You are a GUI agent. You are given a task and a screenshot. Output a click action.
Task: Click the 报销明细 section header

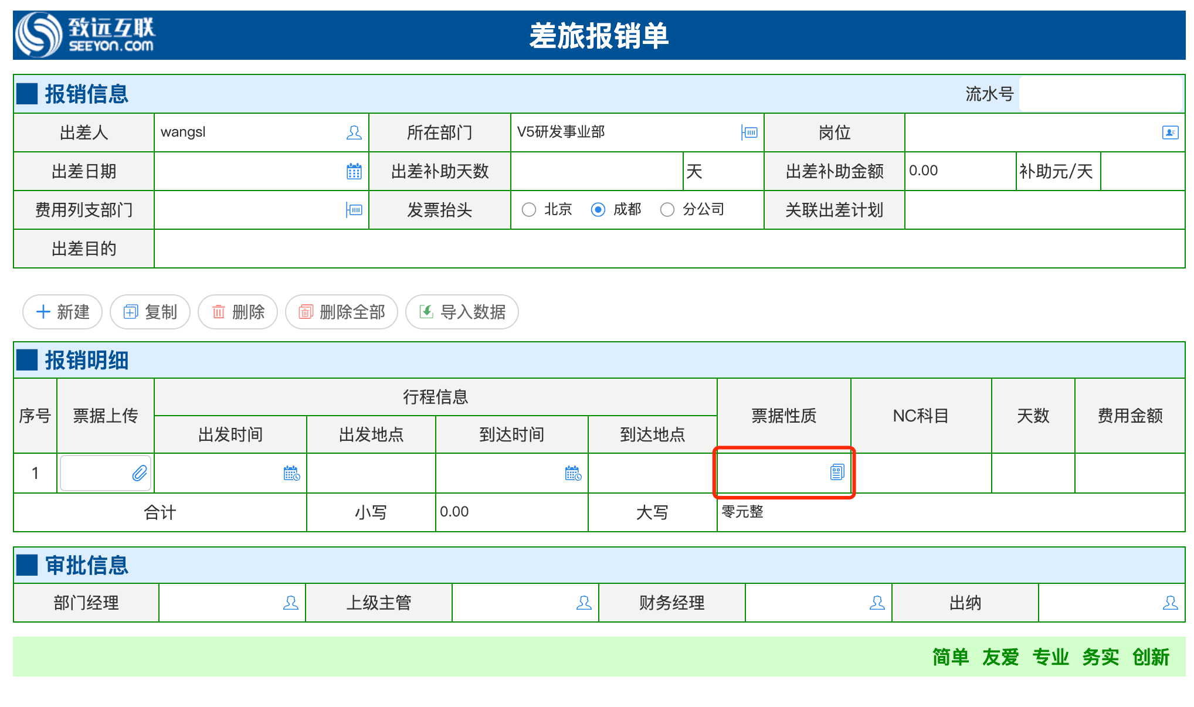coord(87,360)
